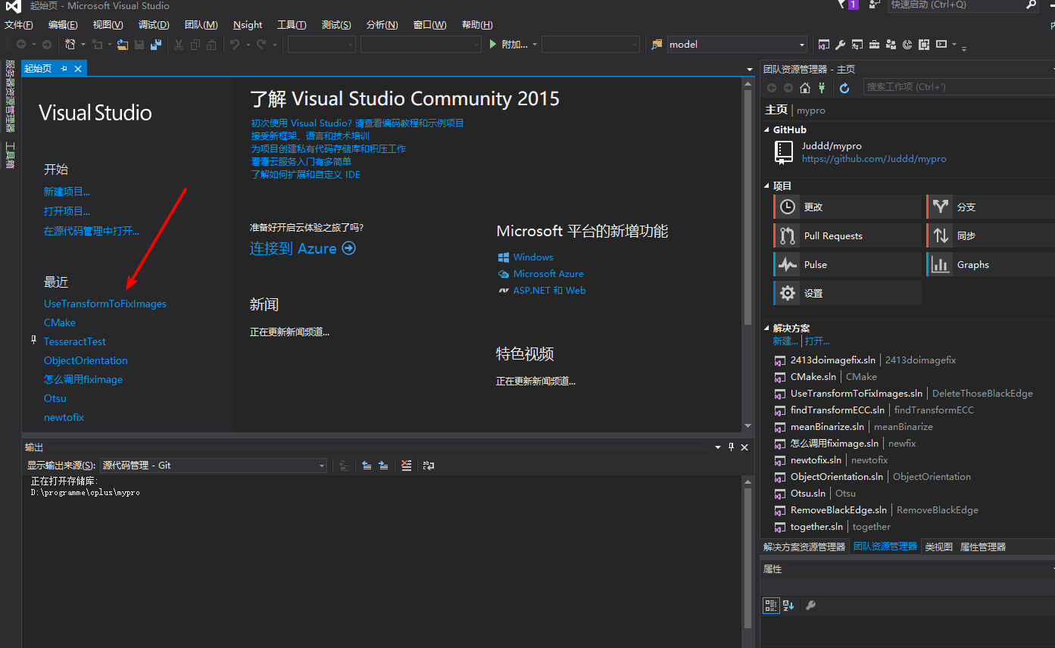
Task: Switch to 解决方案资源管理器 tab
Action: tap(804, 547)
